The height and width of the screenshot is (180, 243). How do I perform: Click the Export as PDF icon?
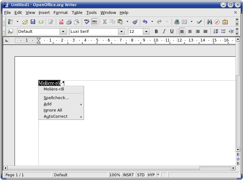tap(61, 22)
